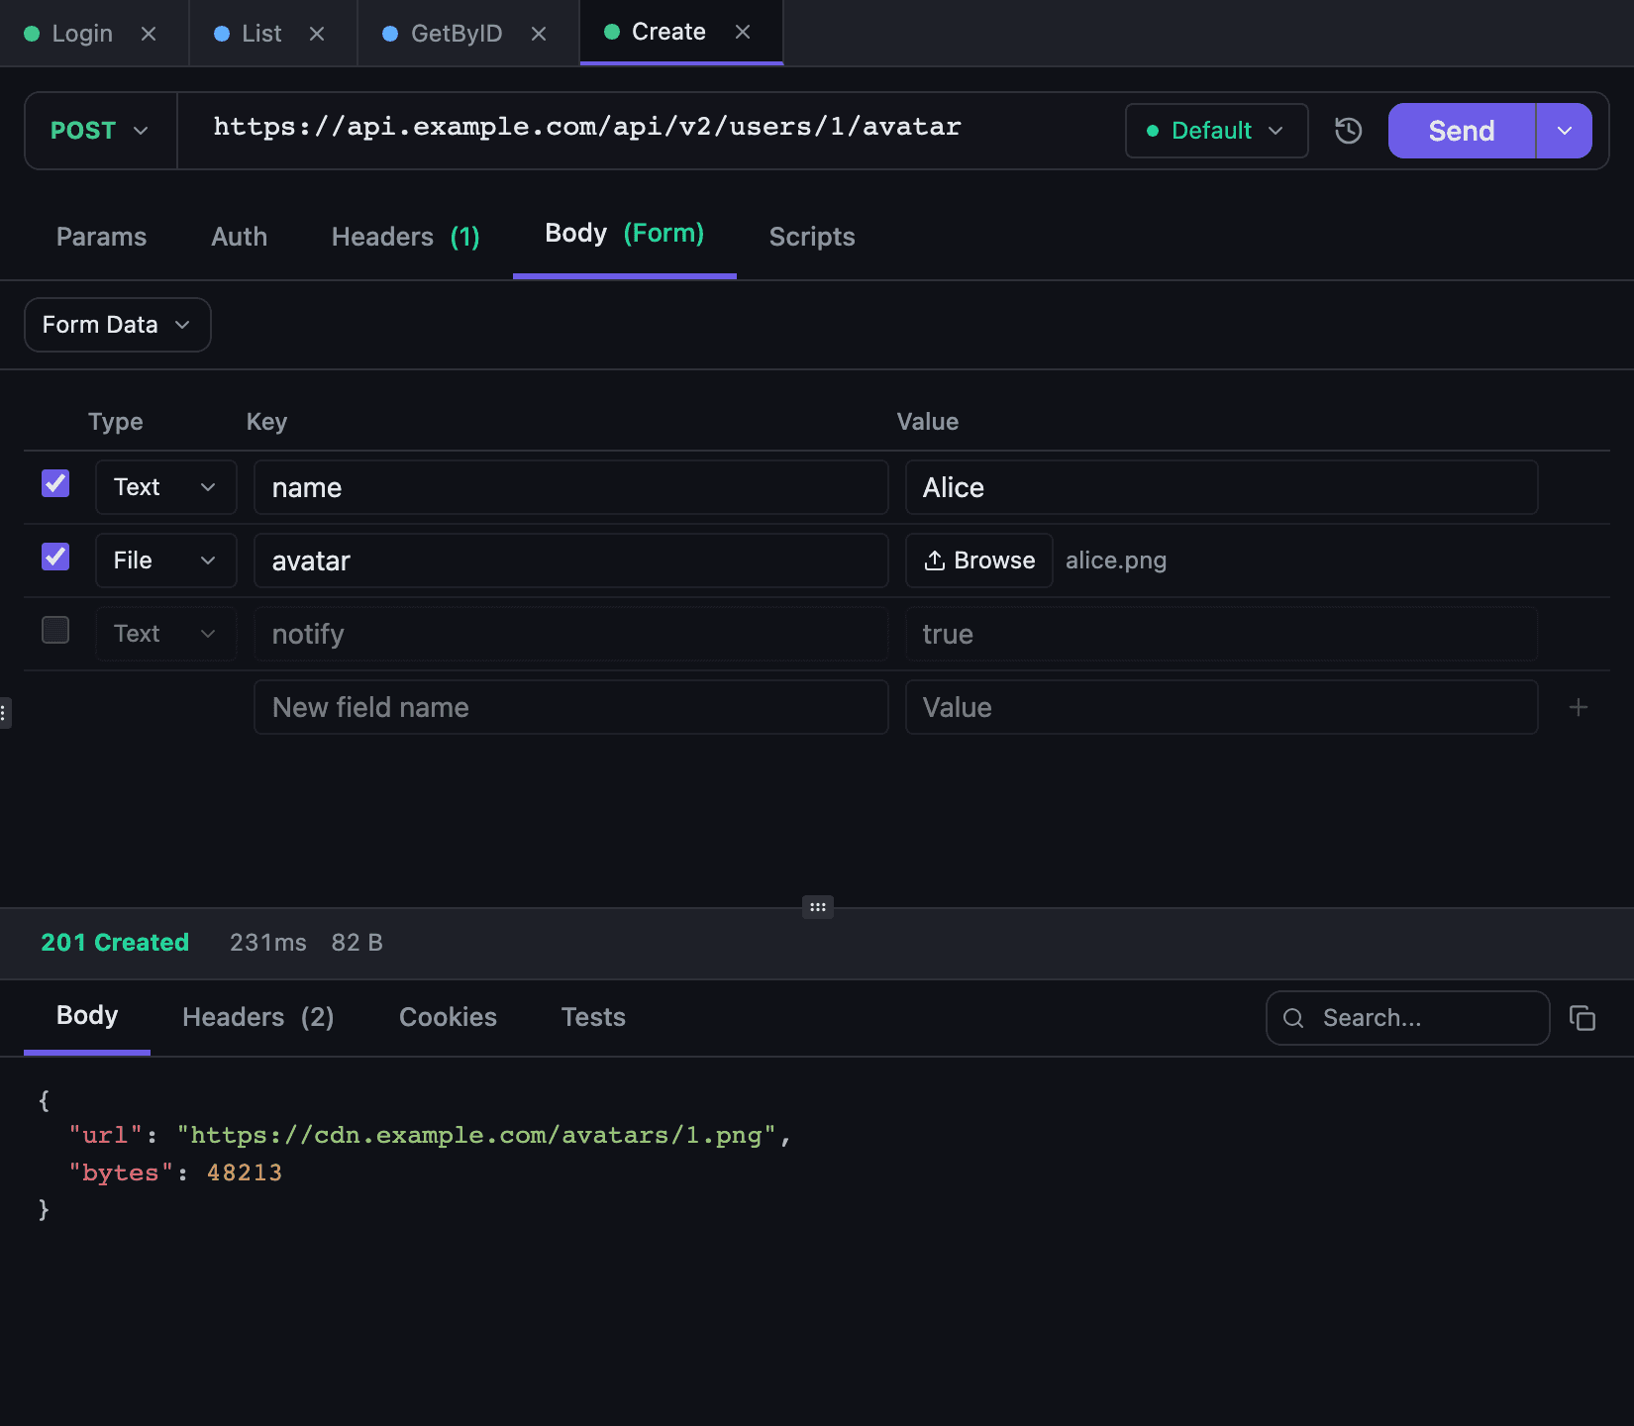Click the "url" JSON key
This screenshot has width=1634, height=1426.
106,1135
